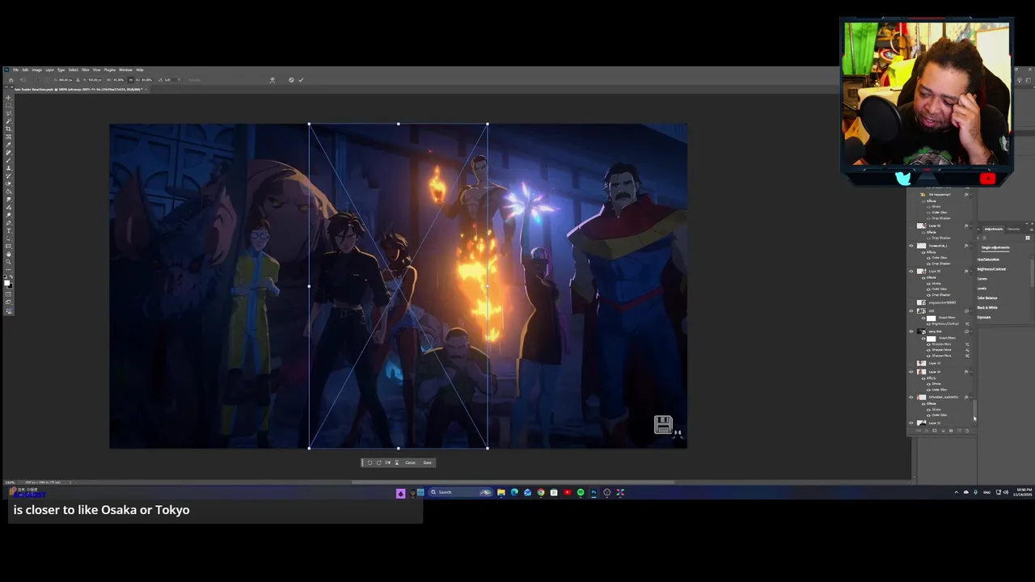Switch to the Libraries panel tab
Image resolution: width=1035 pixels, height=582 pixels.
(1013, 229)
